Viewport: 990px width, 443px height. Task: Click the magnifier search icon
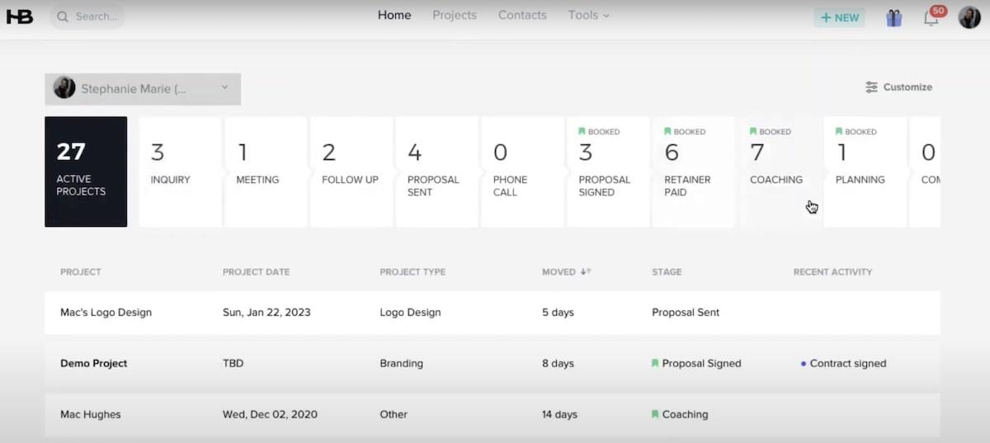tap(63, 16)
